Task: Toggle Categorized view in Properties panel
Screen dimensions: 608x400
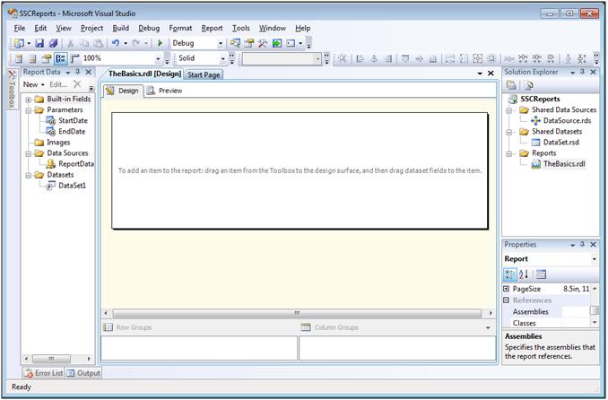Action: point(510,274)
